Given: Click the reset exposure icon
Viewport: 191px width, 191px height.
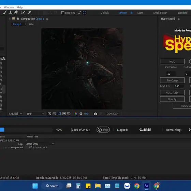Looking at the screenshot, I should (x=81, y=114).
